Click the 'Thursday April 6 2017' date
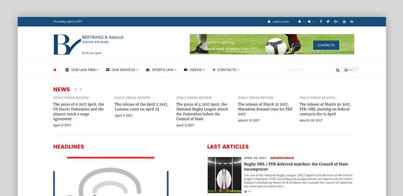The image size is (403, 196). [x=68, y=22]
